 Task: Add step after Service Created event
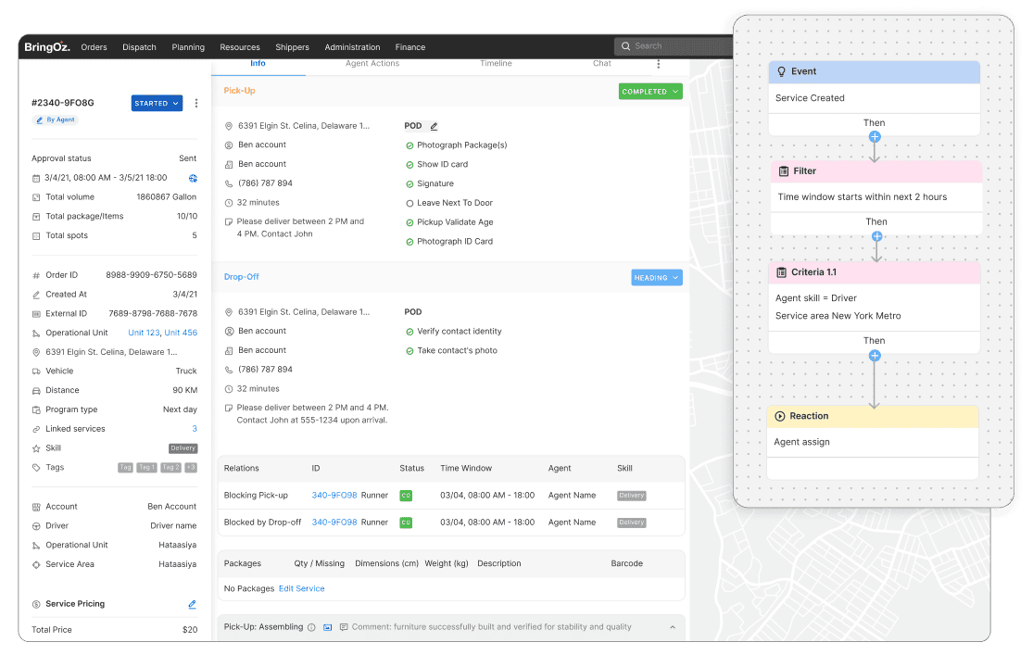click(875, 137)
